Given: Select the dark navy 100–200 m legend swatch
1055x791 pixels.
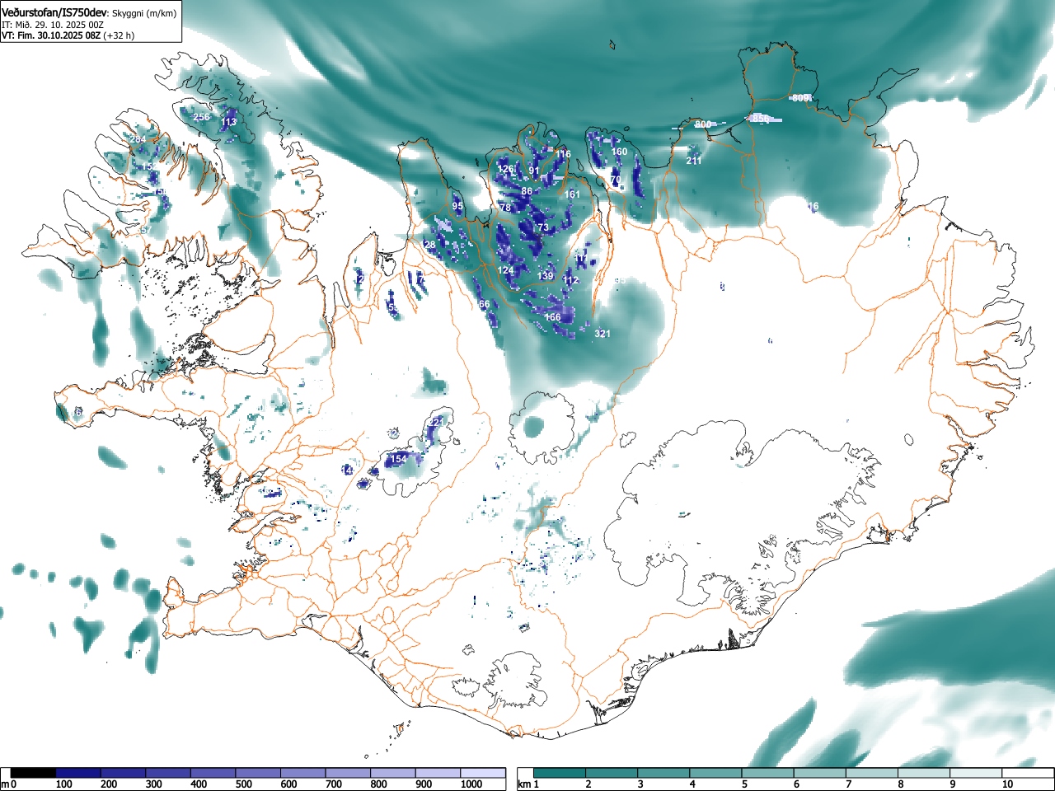Looking at the screenshot, I should 78,773.
